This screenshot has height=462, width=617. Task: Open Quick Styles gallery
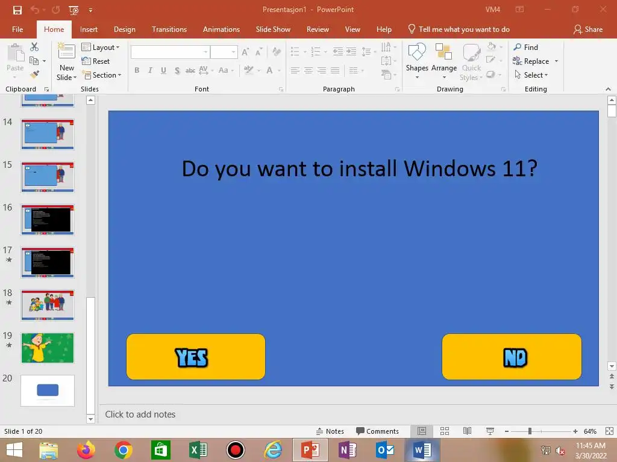(471, 62)
